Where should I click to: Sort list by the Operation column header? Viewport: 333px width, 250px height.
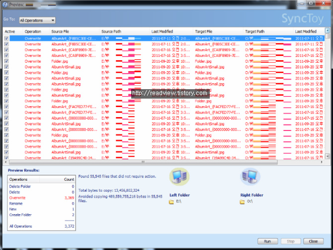click(x=33, y=31)
